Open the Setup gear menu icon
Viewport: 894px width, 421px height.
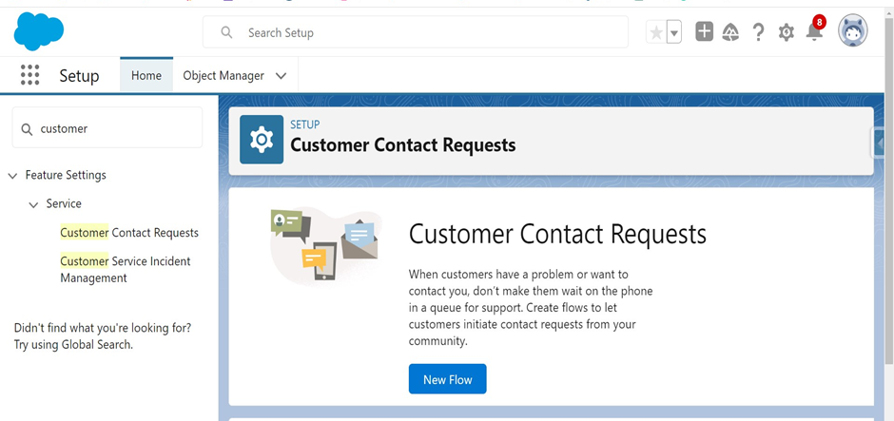click(787, 32)
